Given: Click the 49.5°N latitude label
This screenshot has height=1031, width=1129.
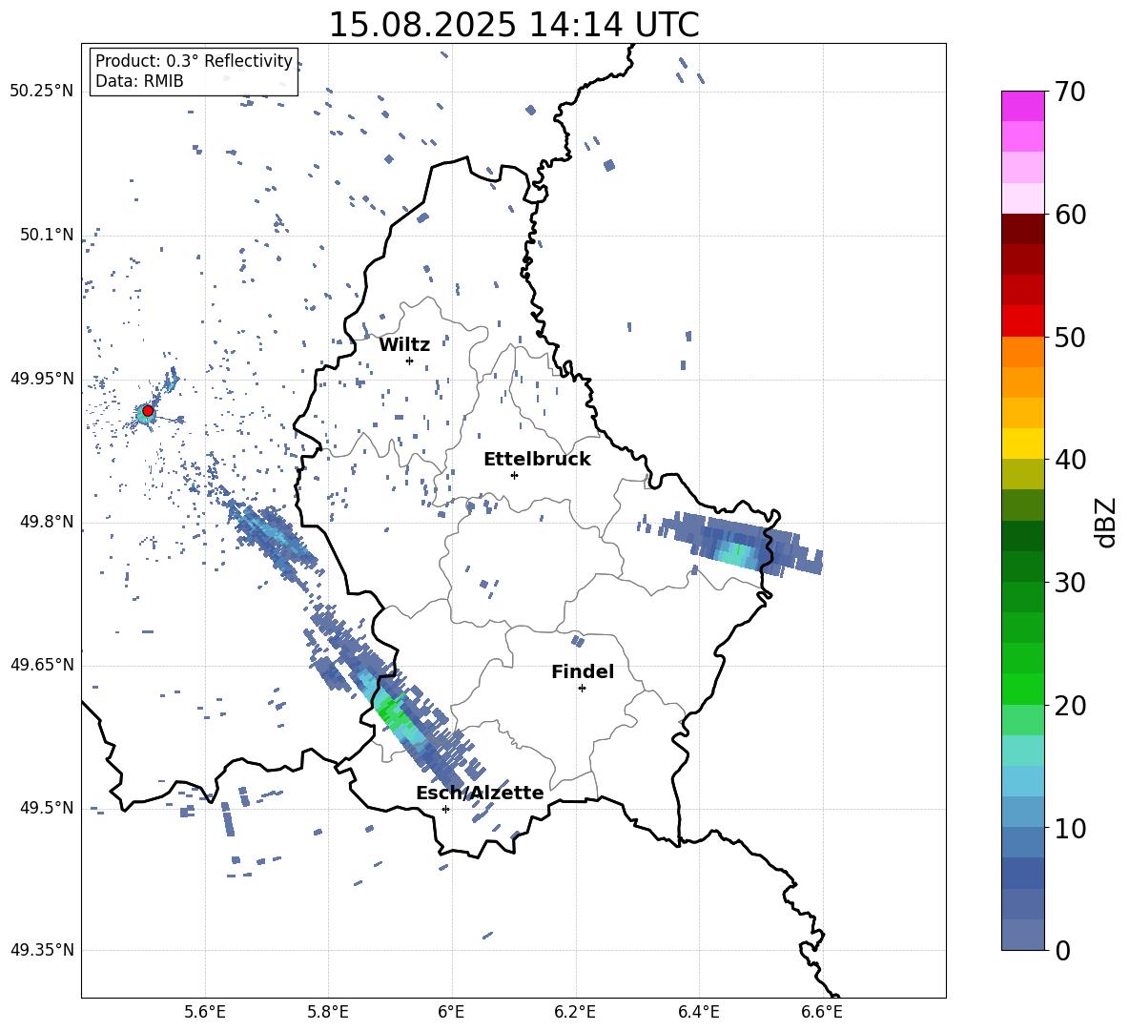Looking at the screenshot, I should point(47,808).
